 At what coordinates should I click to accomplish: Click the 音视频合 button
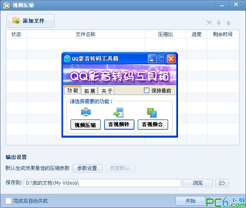pos(153,124)
